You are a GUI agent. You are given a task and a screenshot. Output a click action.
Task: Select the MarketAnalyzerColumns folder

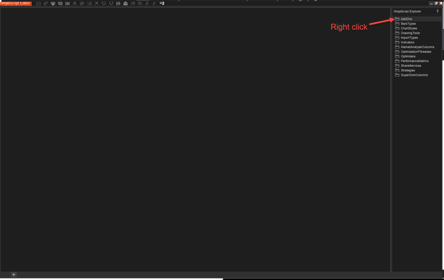(415, 47)
